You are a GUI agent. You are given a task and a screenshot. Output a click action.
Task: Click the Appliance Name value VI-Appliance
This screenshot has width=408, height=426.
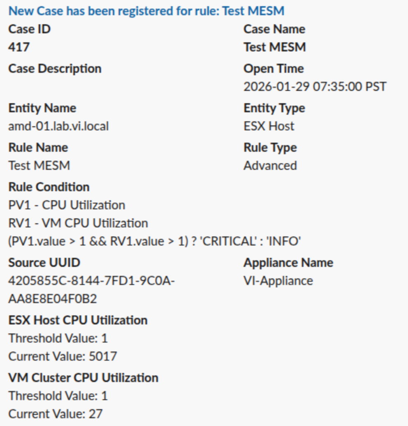click(278, 281)
